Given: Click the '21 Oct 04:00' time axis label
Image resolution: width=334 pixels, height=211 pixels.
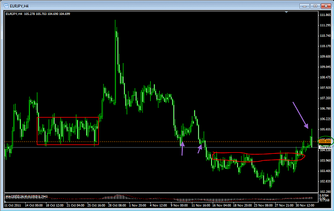Looking at the screenshot, I should (75, 206).
